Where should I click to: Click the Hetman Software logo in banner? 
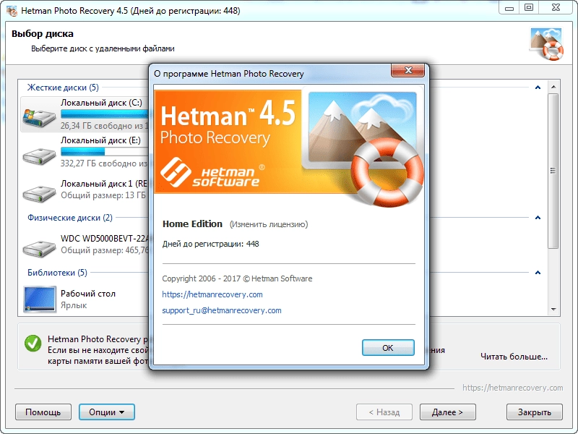[x=212, y=172]
